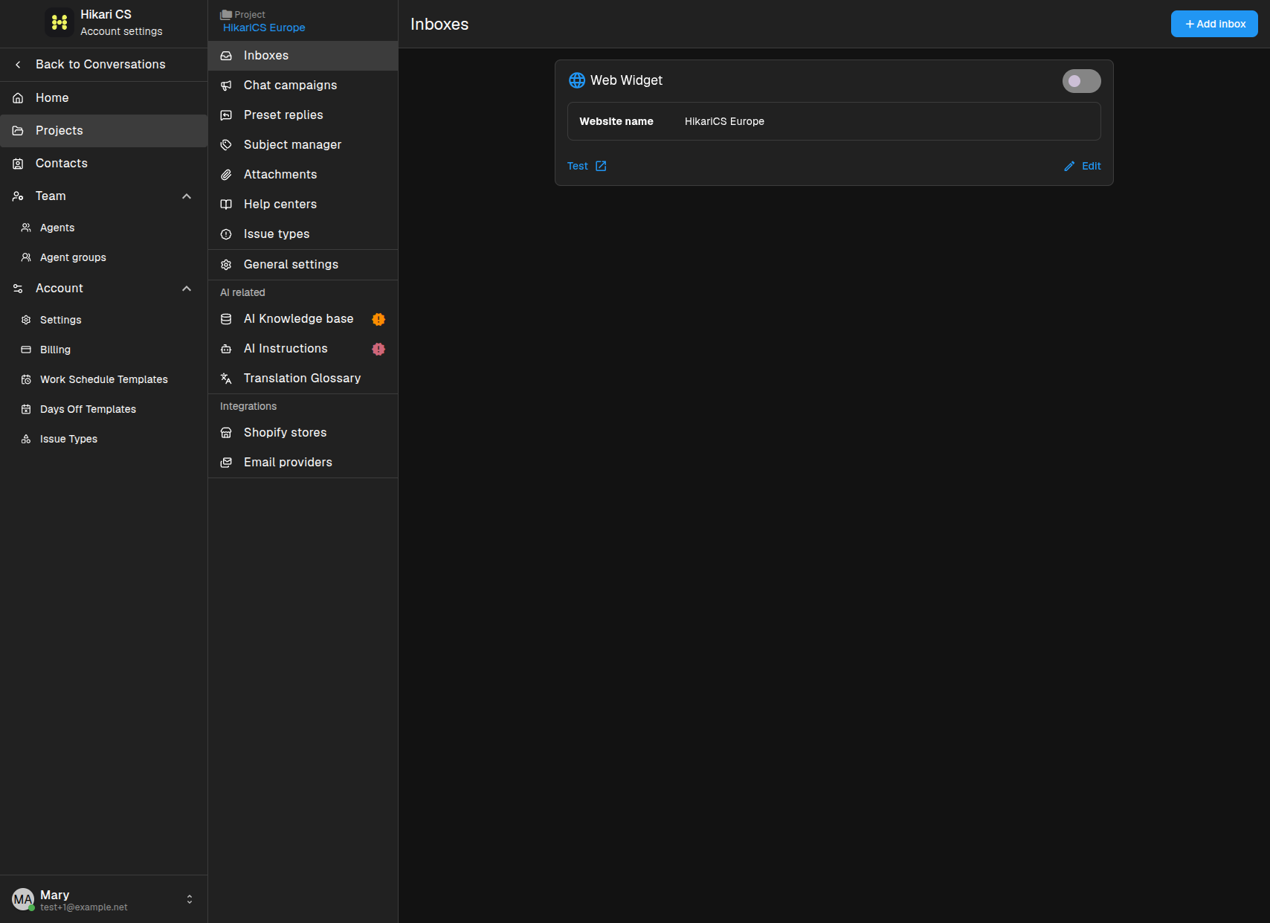
Task: Click the Hikari CS logo icon
Action: [x=59, y=22]
